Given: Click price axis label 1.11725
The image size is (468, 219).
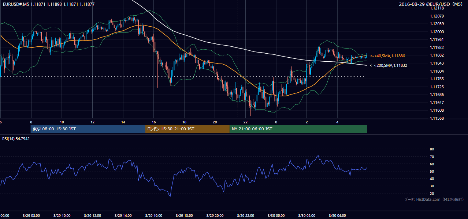Looking at the screenshot, I should pos(437,87).
